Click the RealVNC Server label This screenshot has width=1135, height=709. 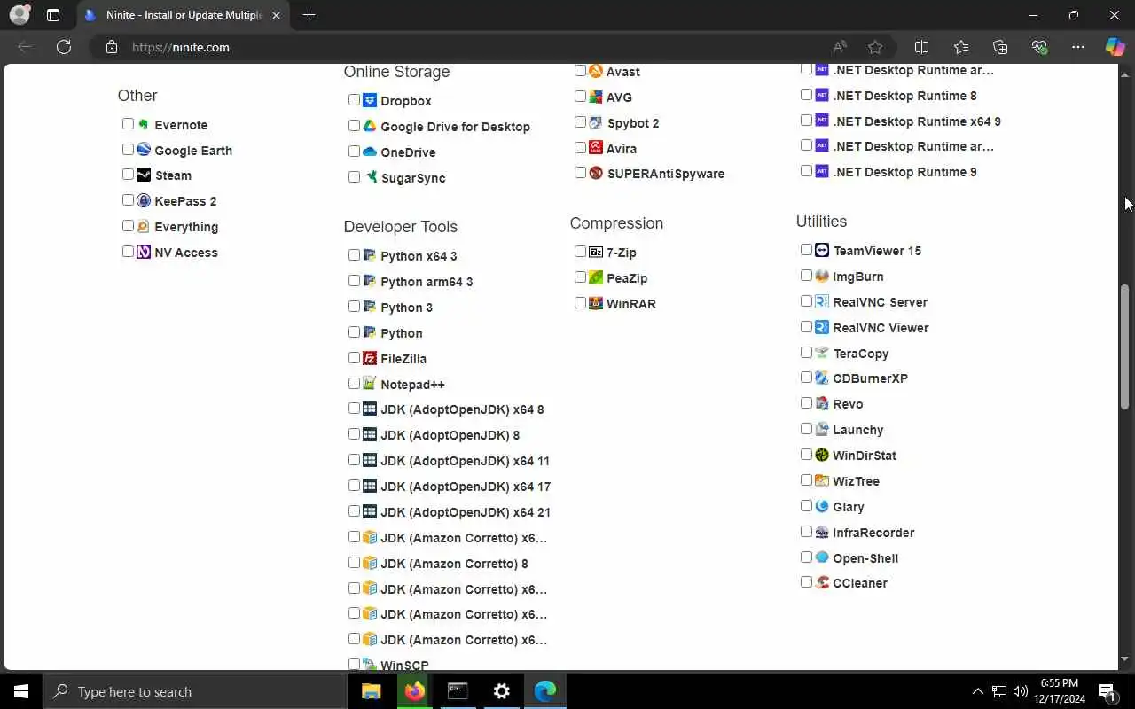click(x=880, y=302)
